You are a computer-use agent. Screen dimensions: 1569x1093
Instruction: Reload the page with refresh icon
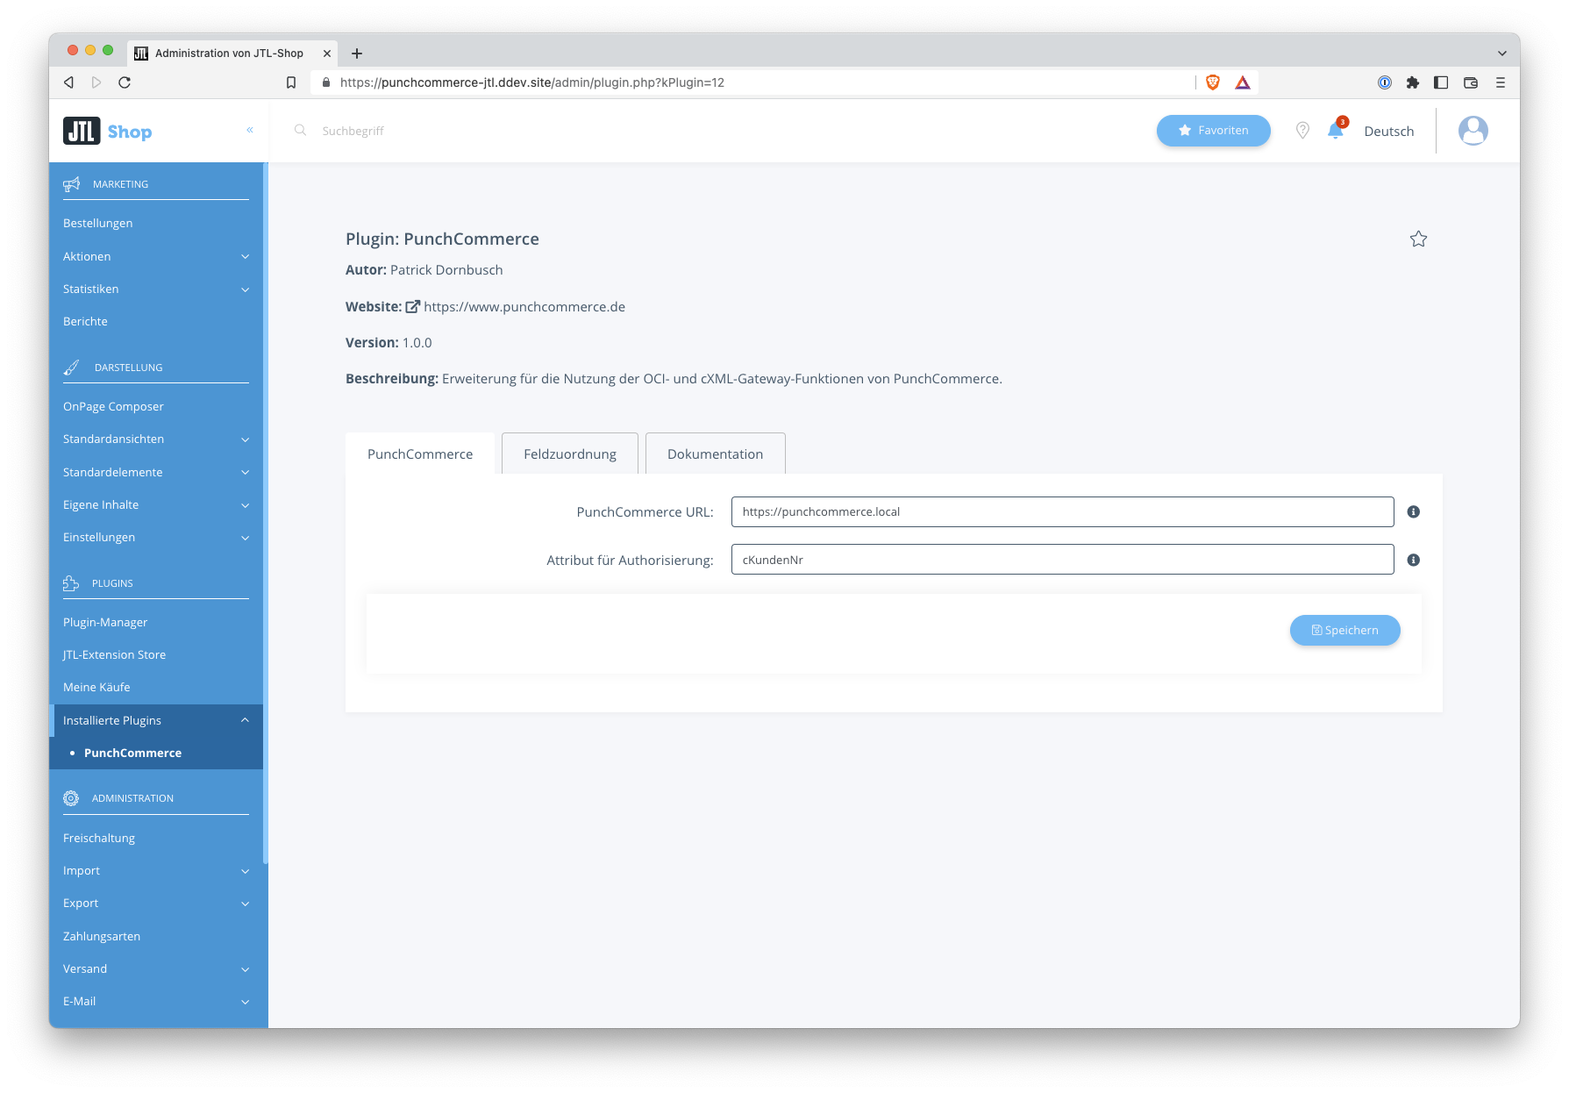[125, 82]
